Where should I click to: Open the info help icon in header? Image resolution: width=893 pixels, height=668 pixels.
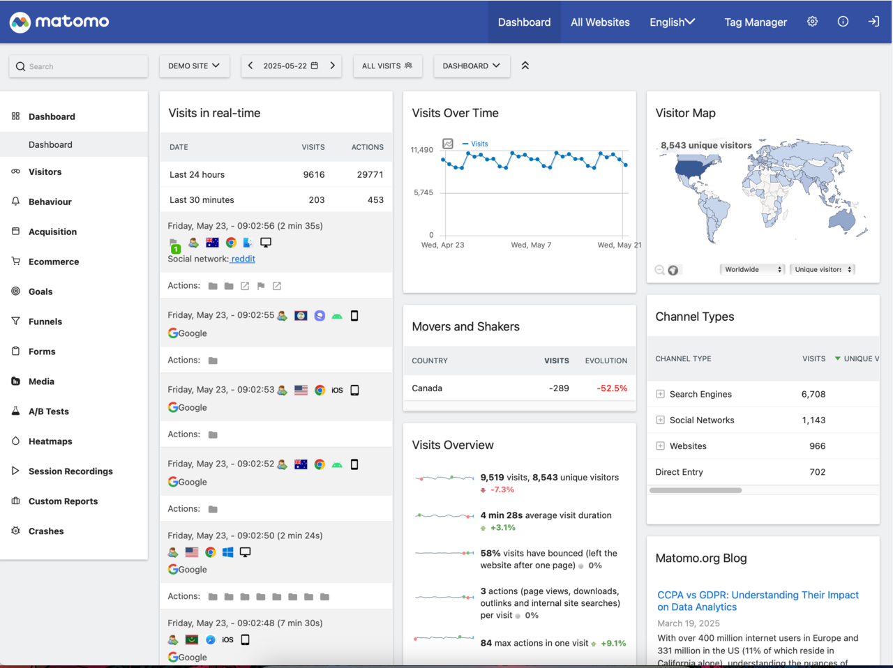[x=843, y=22]
